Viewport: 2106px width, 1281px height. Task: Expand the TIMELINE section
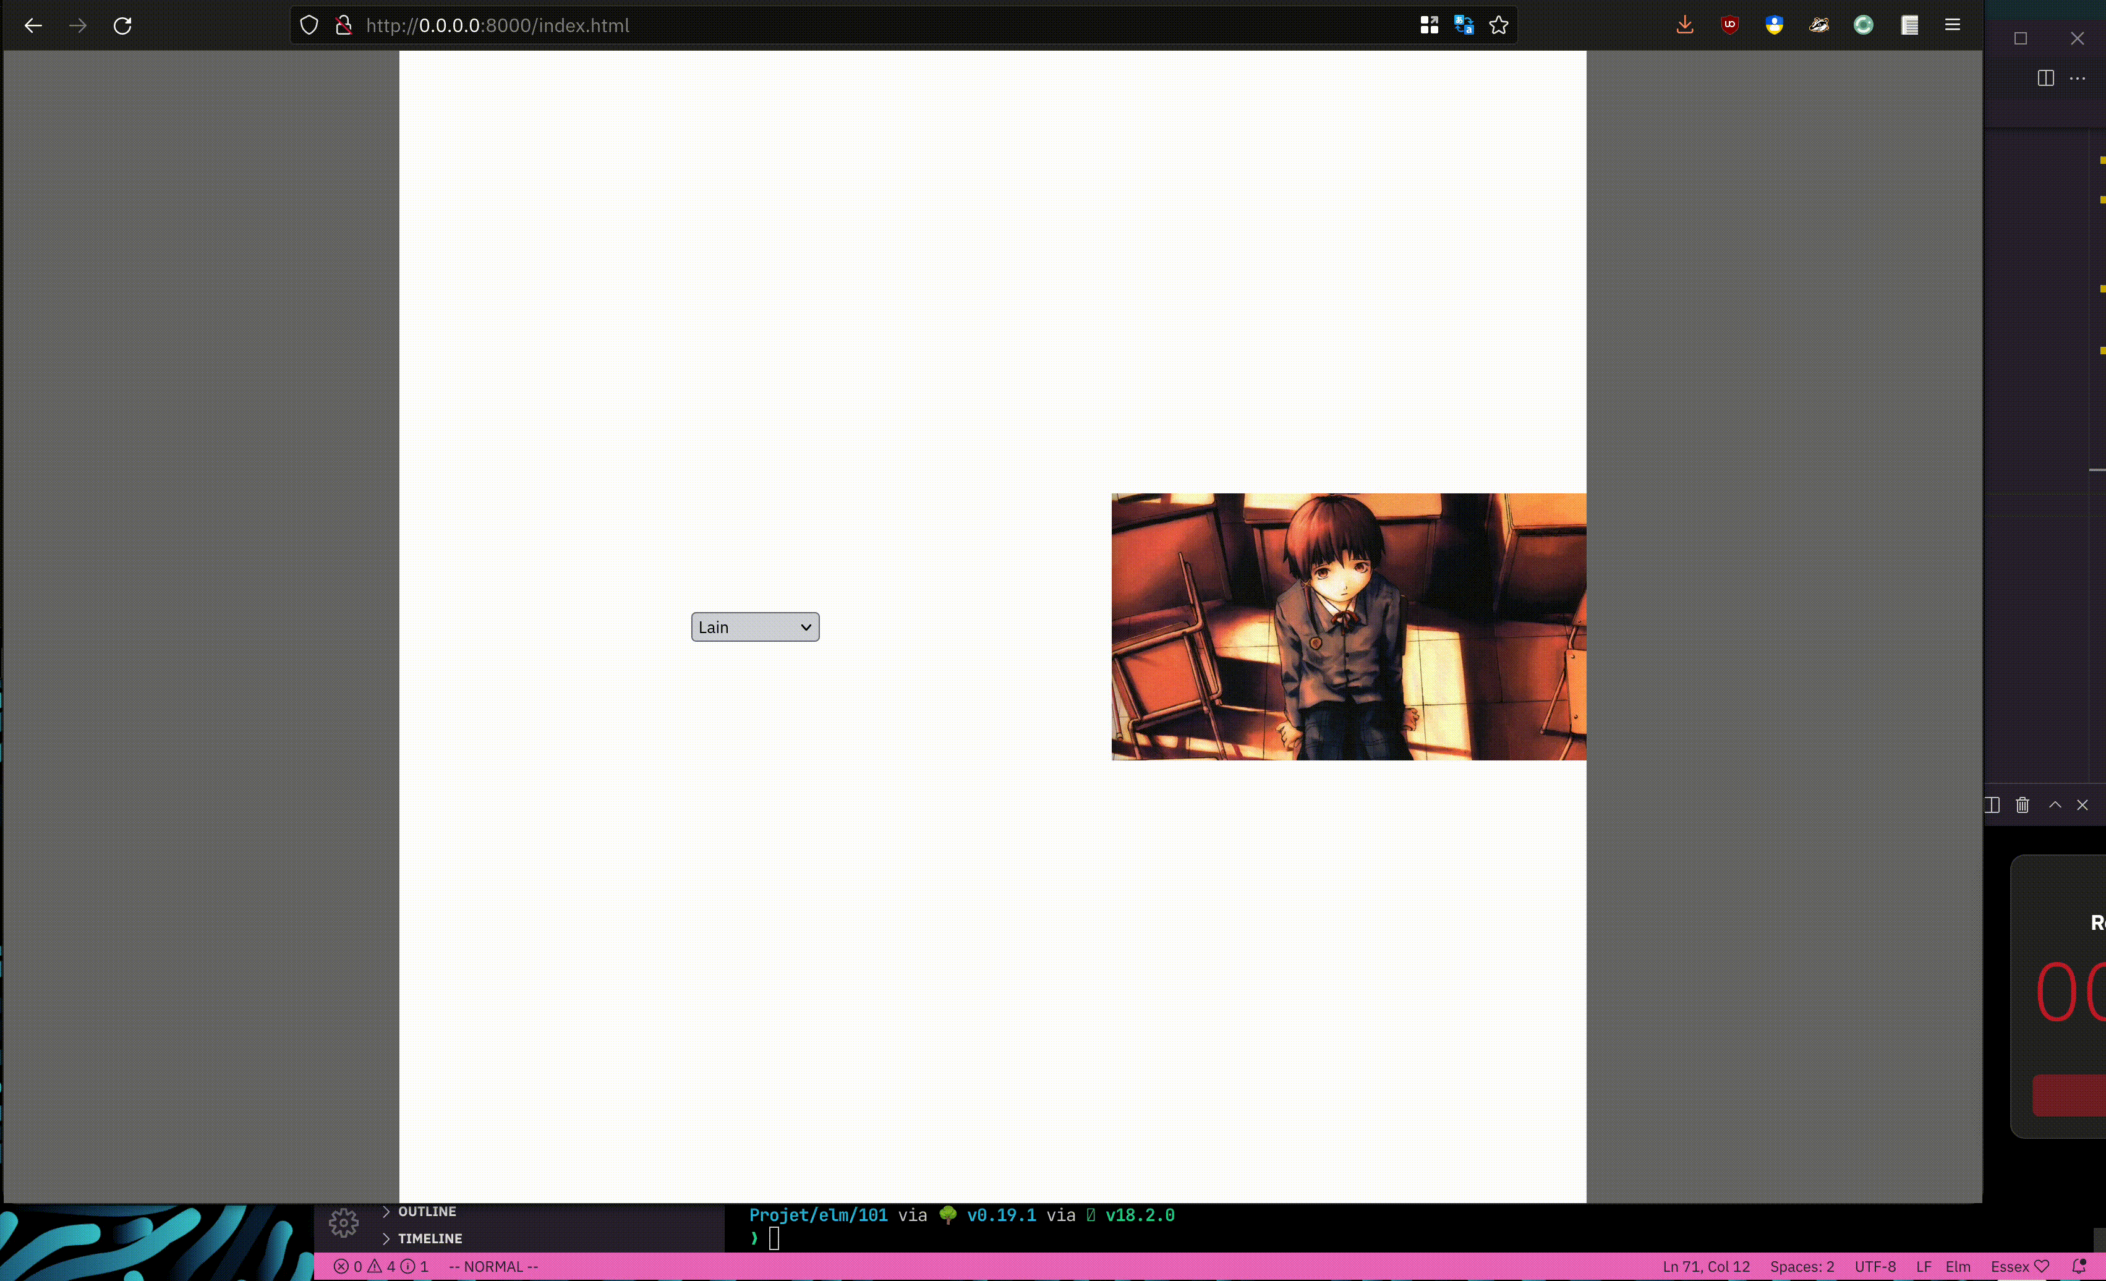tap(429, 1238)
